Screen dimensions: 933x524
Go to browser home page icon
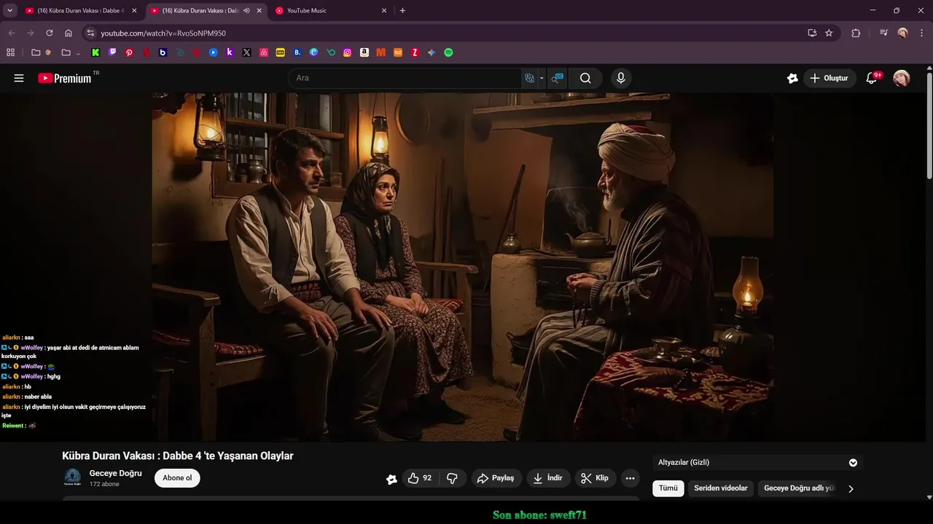68,33
